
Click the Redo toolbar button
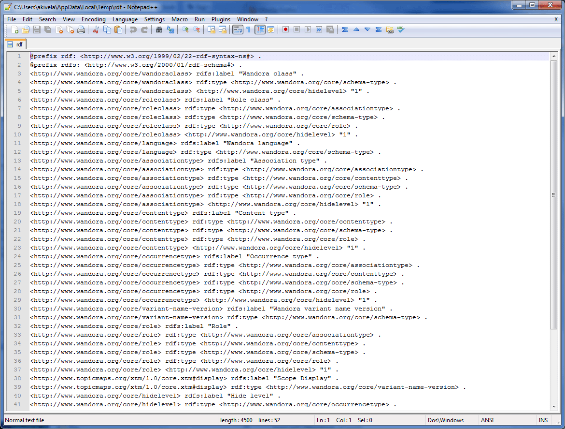tap(144, 30)
